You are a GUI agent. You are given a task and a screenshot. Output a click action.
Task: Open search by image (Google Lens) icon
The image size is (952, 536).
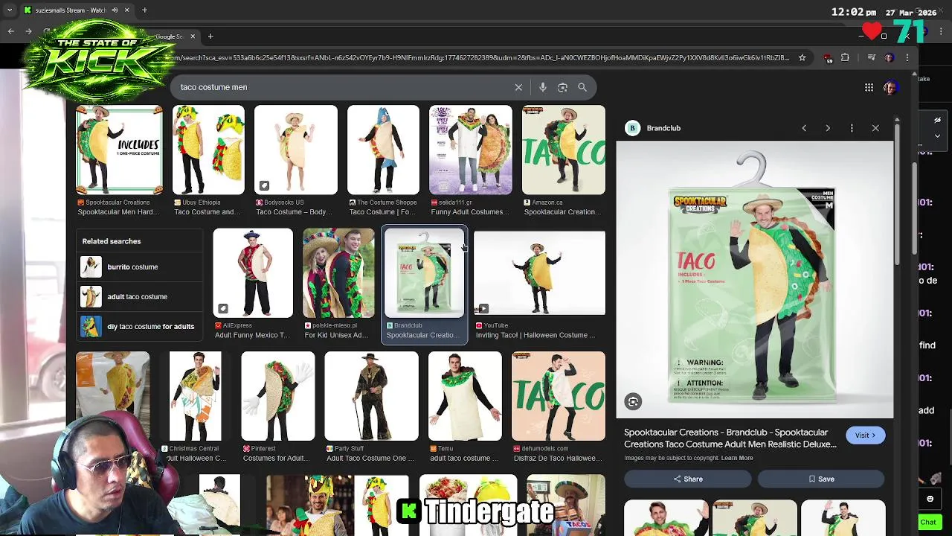click(x=563, y=87)
